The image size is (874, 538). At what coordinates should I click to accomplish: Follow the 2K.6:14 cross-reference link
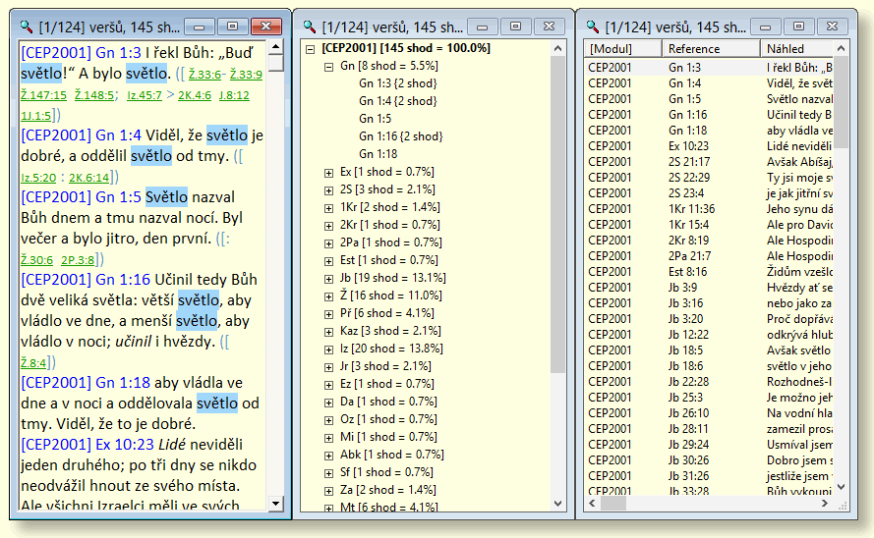89,178
